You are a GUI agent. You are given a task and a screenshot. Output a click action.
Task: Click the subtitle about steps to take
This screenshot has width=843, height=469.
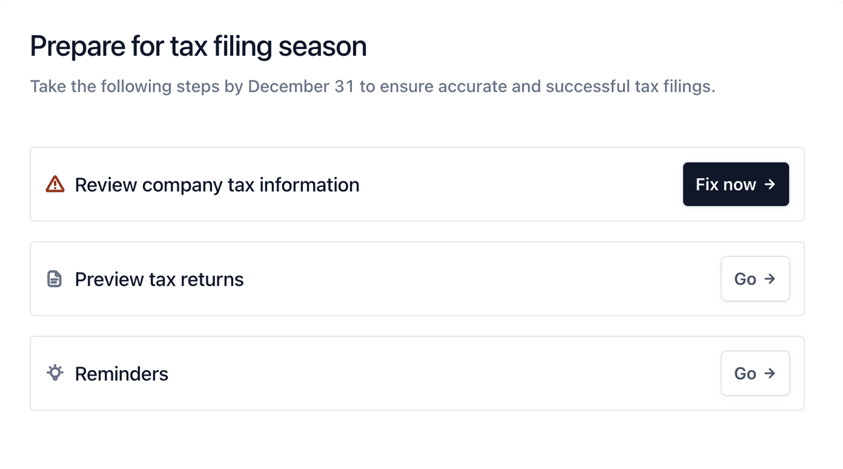pos(373,87)
